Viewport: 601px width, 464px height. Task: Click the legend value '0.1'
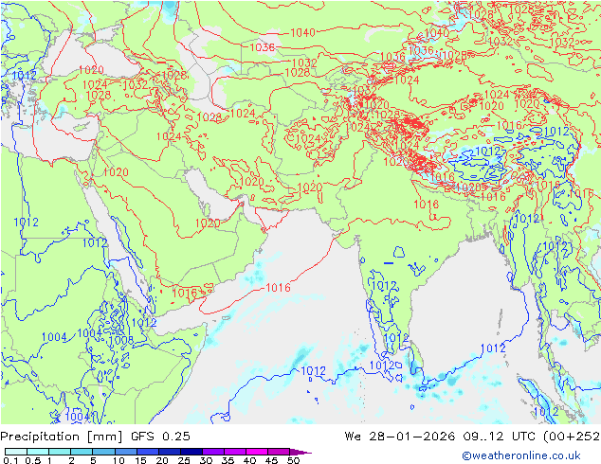click(10, 460)
